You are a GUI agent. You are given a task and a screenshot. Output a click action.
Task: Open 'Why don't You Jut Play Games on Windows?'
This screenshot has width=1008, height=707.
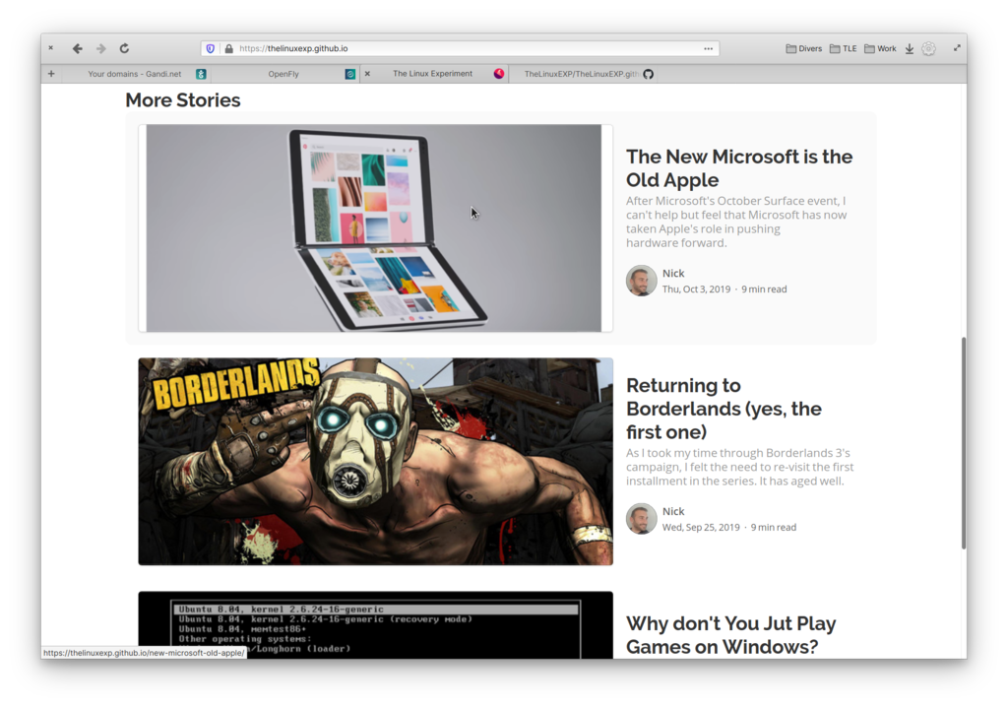[x=731, y=635]
